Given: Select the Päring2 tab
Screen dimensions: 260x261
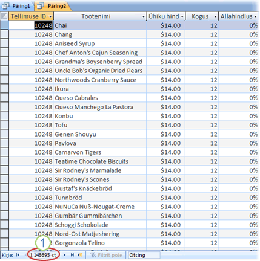Looking at the screenshot, I should click(x=52, y=6).
